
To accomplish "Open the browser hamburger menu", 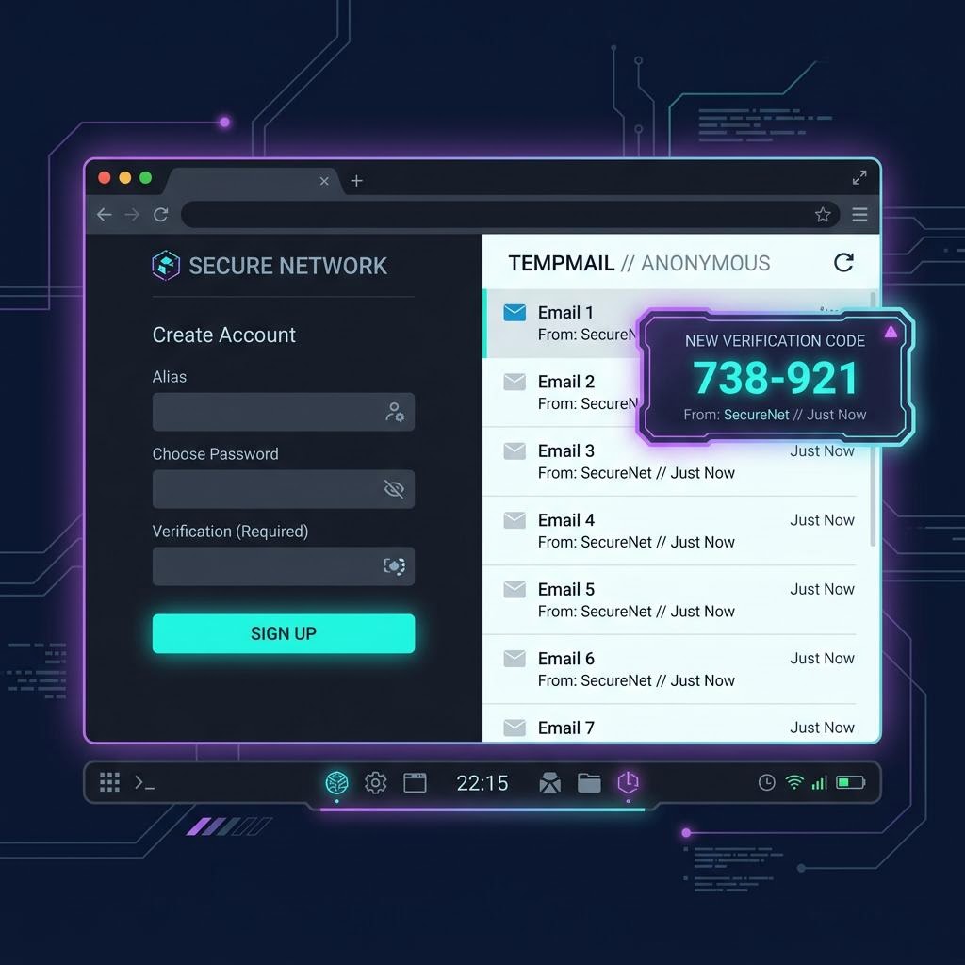I will (859, 215).
